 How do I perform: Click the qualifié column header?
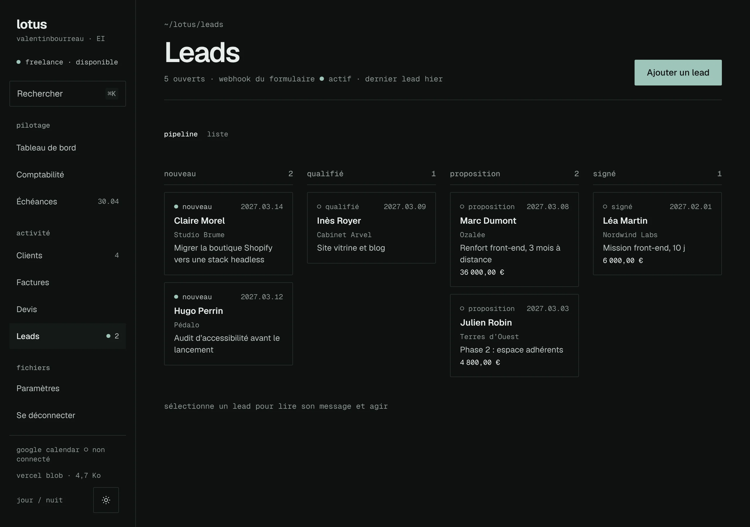tap(371, 174)
